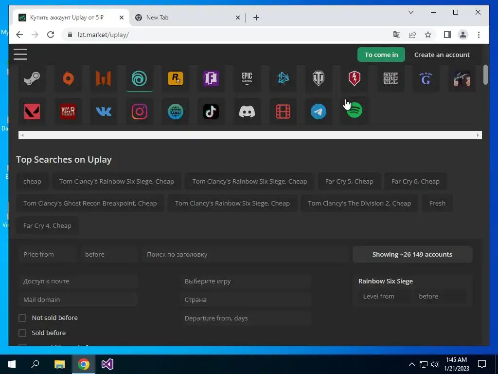The width and height of the screenshot is (498, 374).
Task: Open the VPN category icon
Action: pyautogui.click(x=175, y=112)
